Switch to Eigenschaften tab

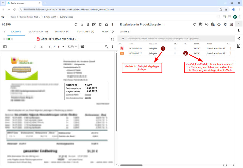coord(38,32)
